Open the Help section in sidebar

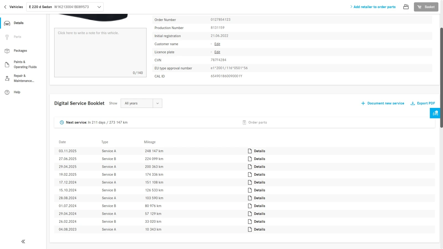17,92
